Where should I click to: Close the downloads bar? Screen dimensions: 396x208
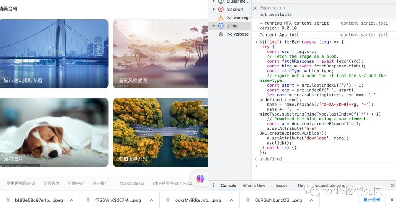tap(392, 200)
